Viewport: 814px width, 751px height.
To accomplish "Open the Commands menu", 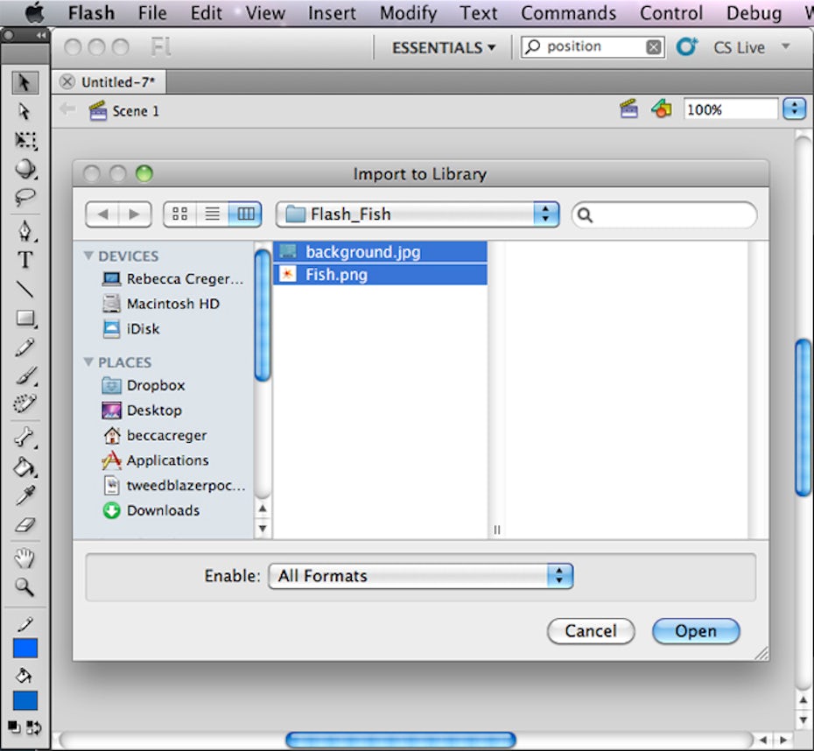I will pos(570,13).
